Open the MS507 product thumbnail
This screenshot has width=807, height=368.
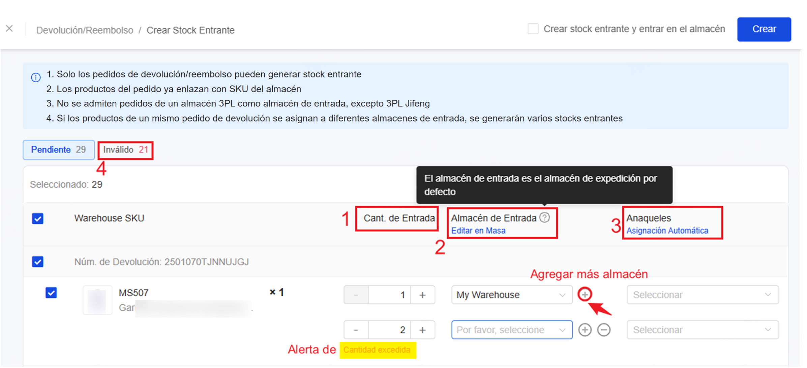coord(97,300)
